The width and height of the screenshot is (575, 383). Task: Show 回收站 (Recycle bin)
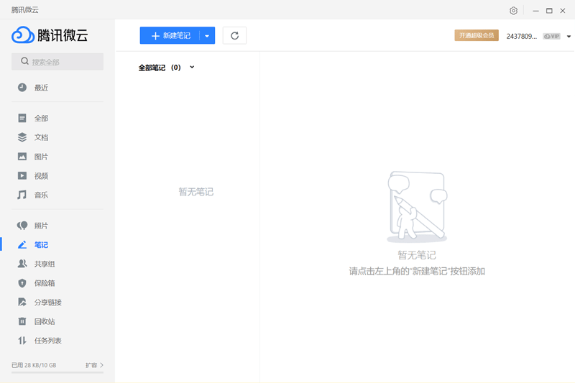pos(45,321)
